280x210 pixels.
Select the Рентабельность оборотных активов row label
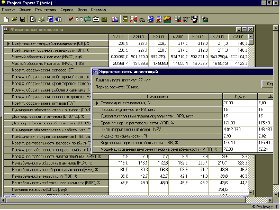pos(56,163)
